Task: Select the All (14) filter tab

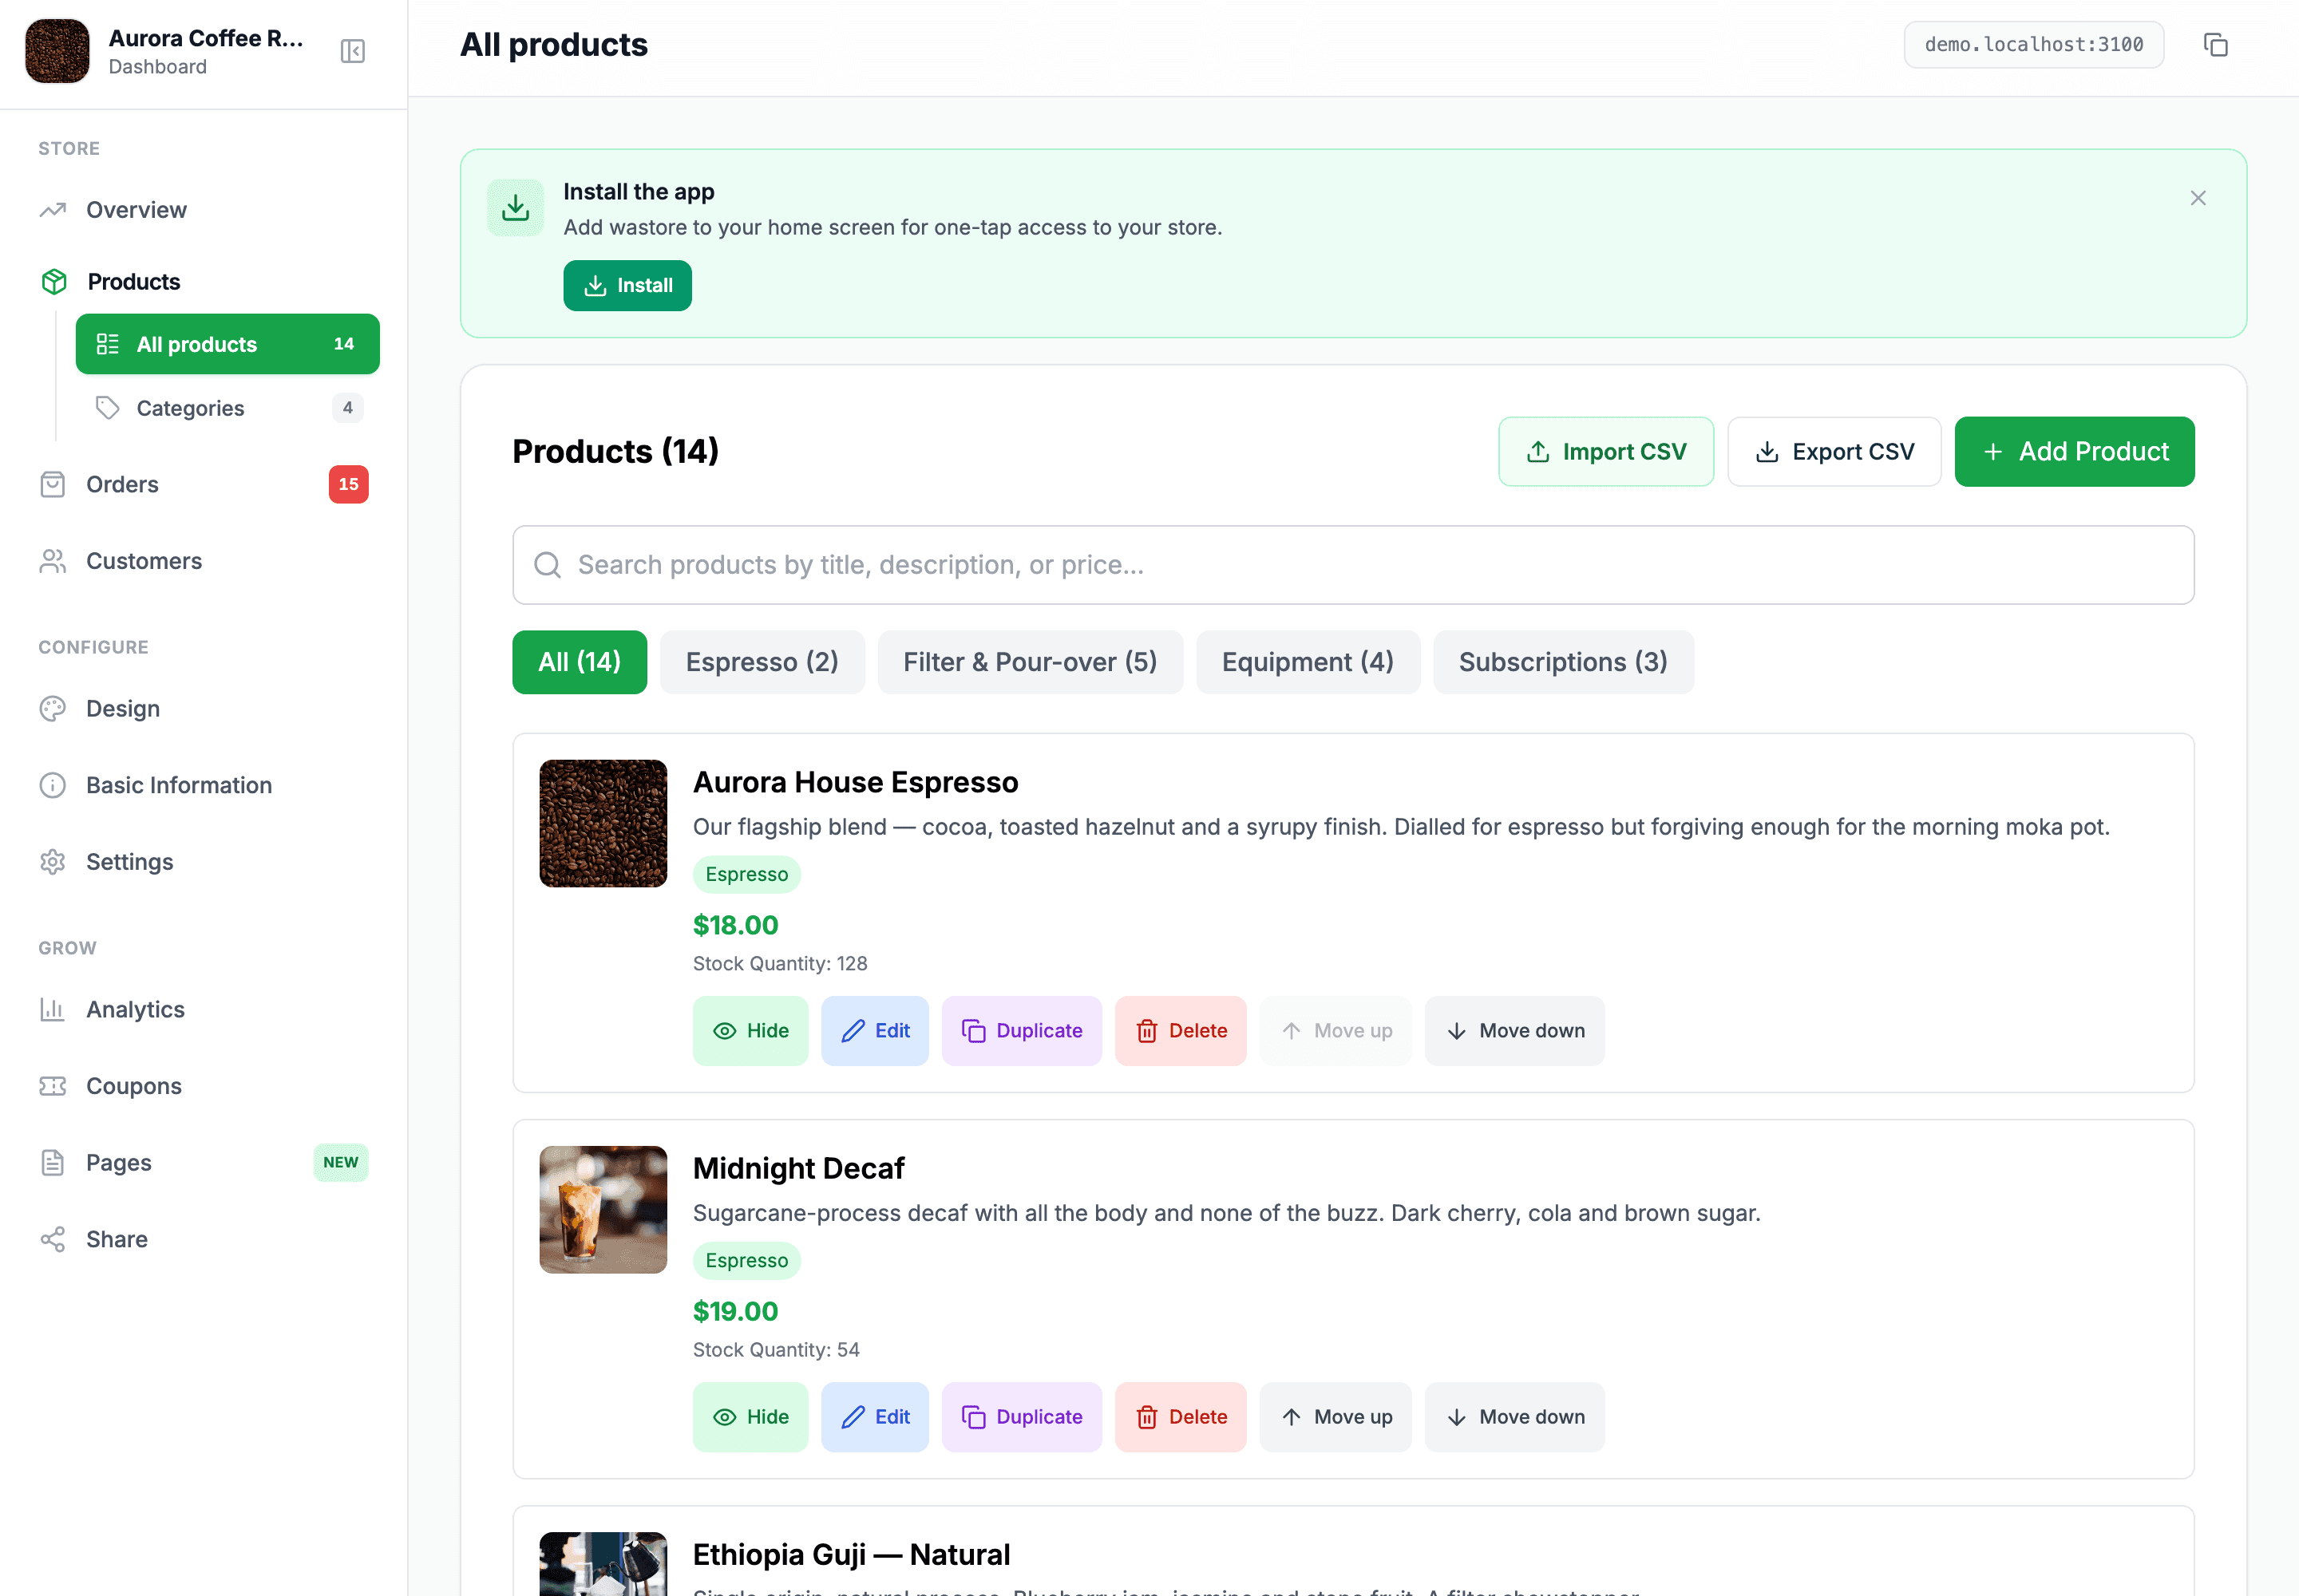Action: coord(580,662)
